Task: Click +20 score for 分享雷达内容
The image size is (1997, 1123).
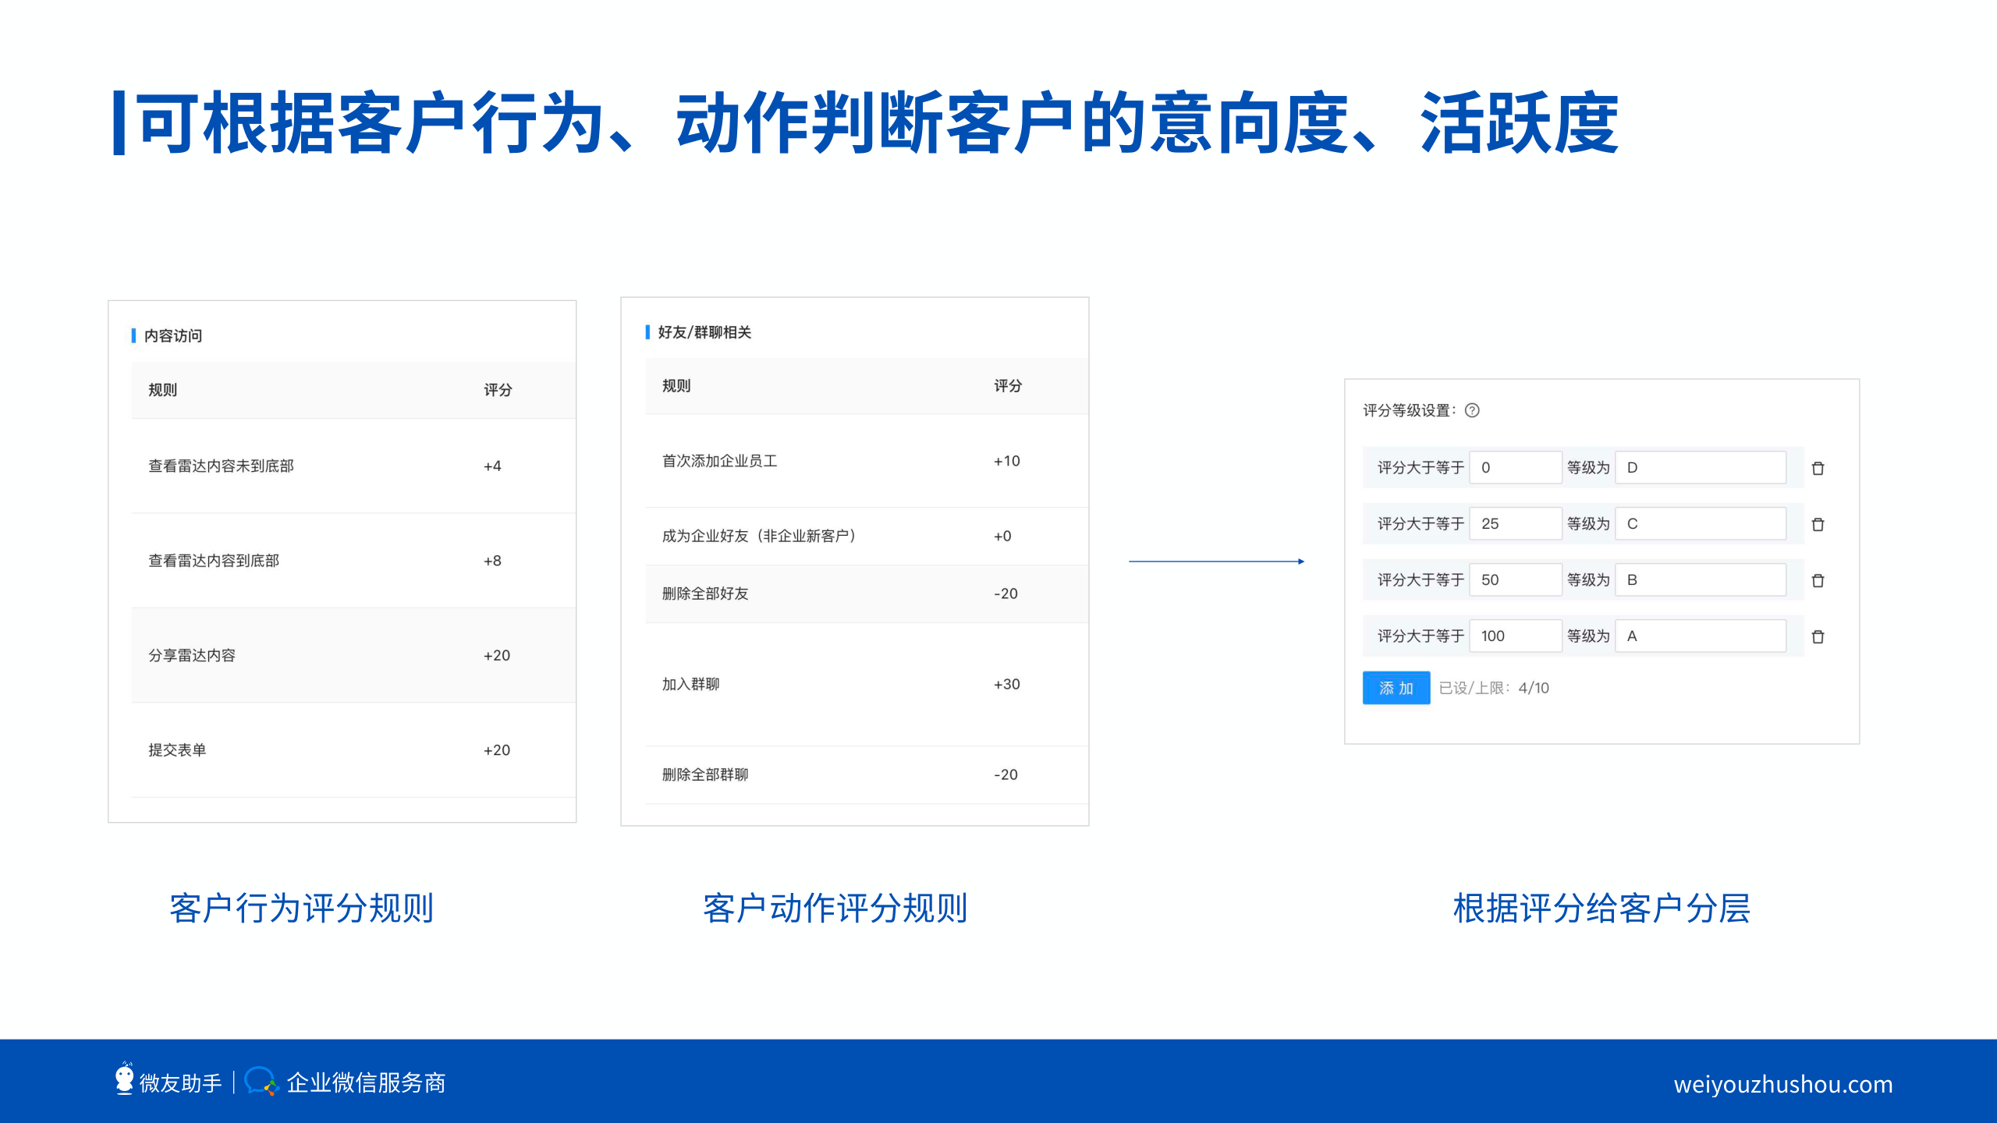Action: [497, 656]
